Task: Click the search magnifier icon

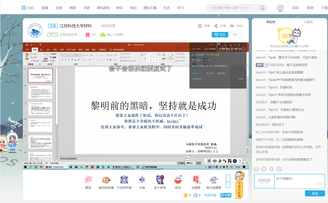Action: (263, 8)
